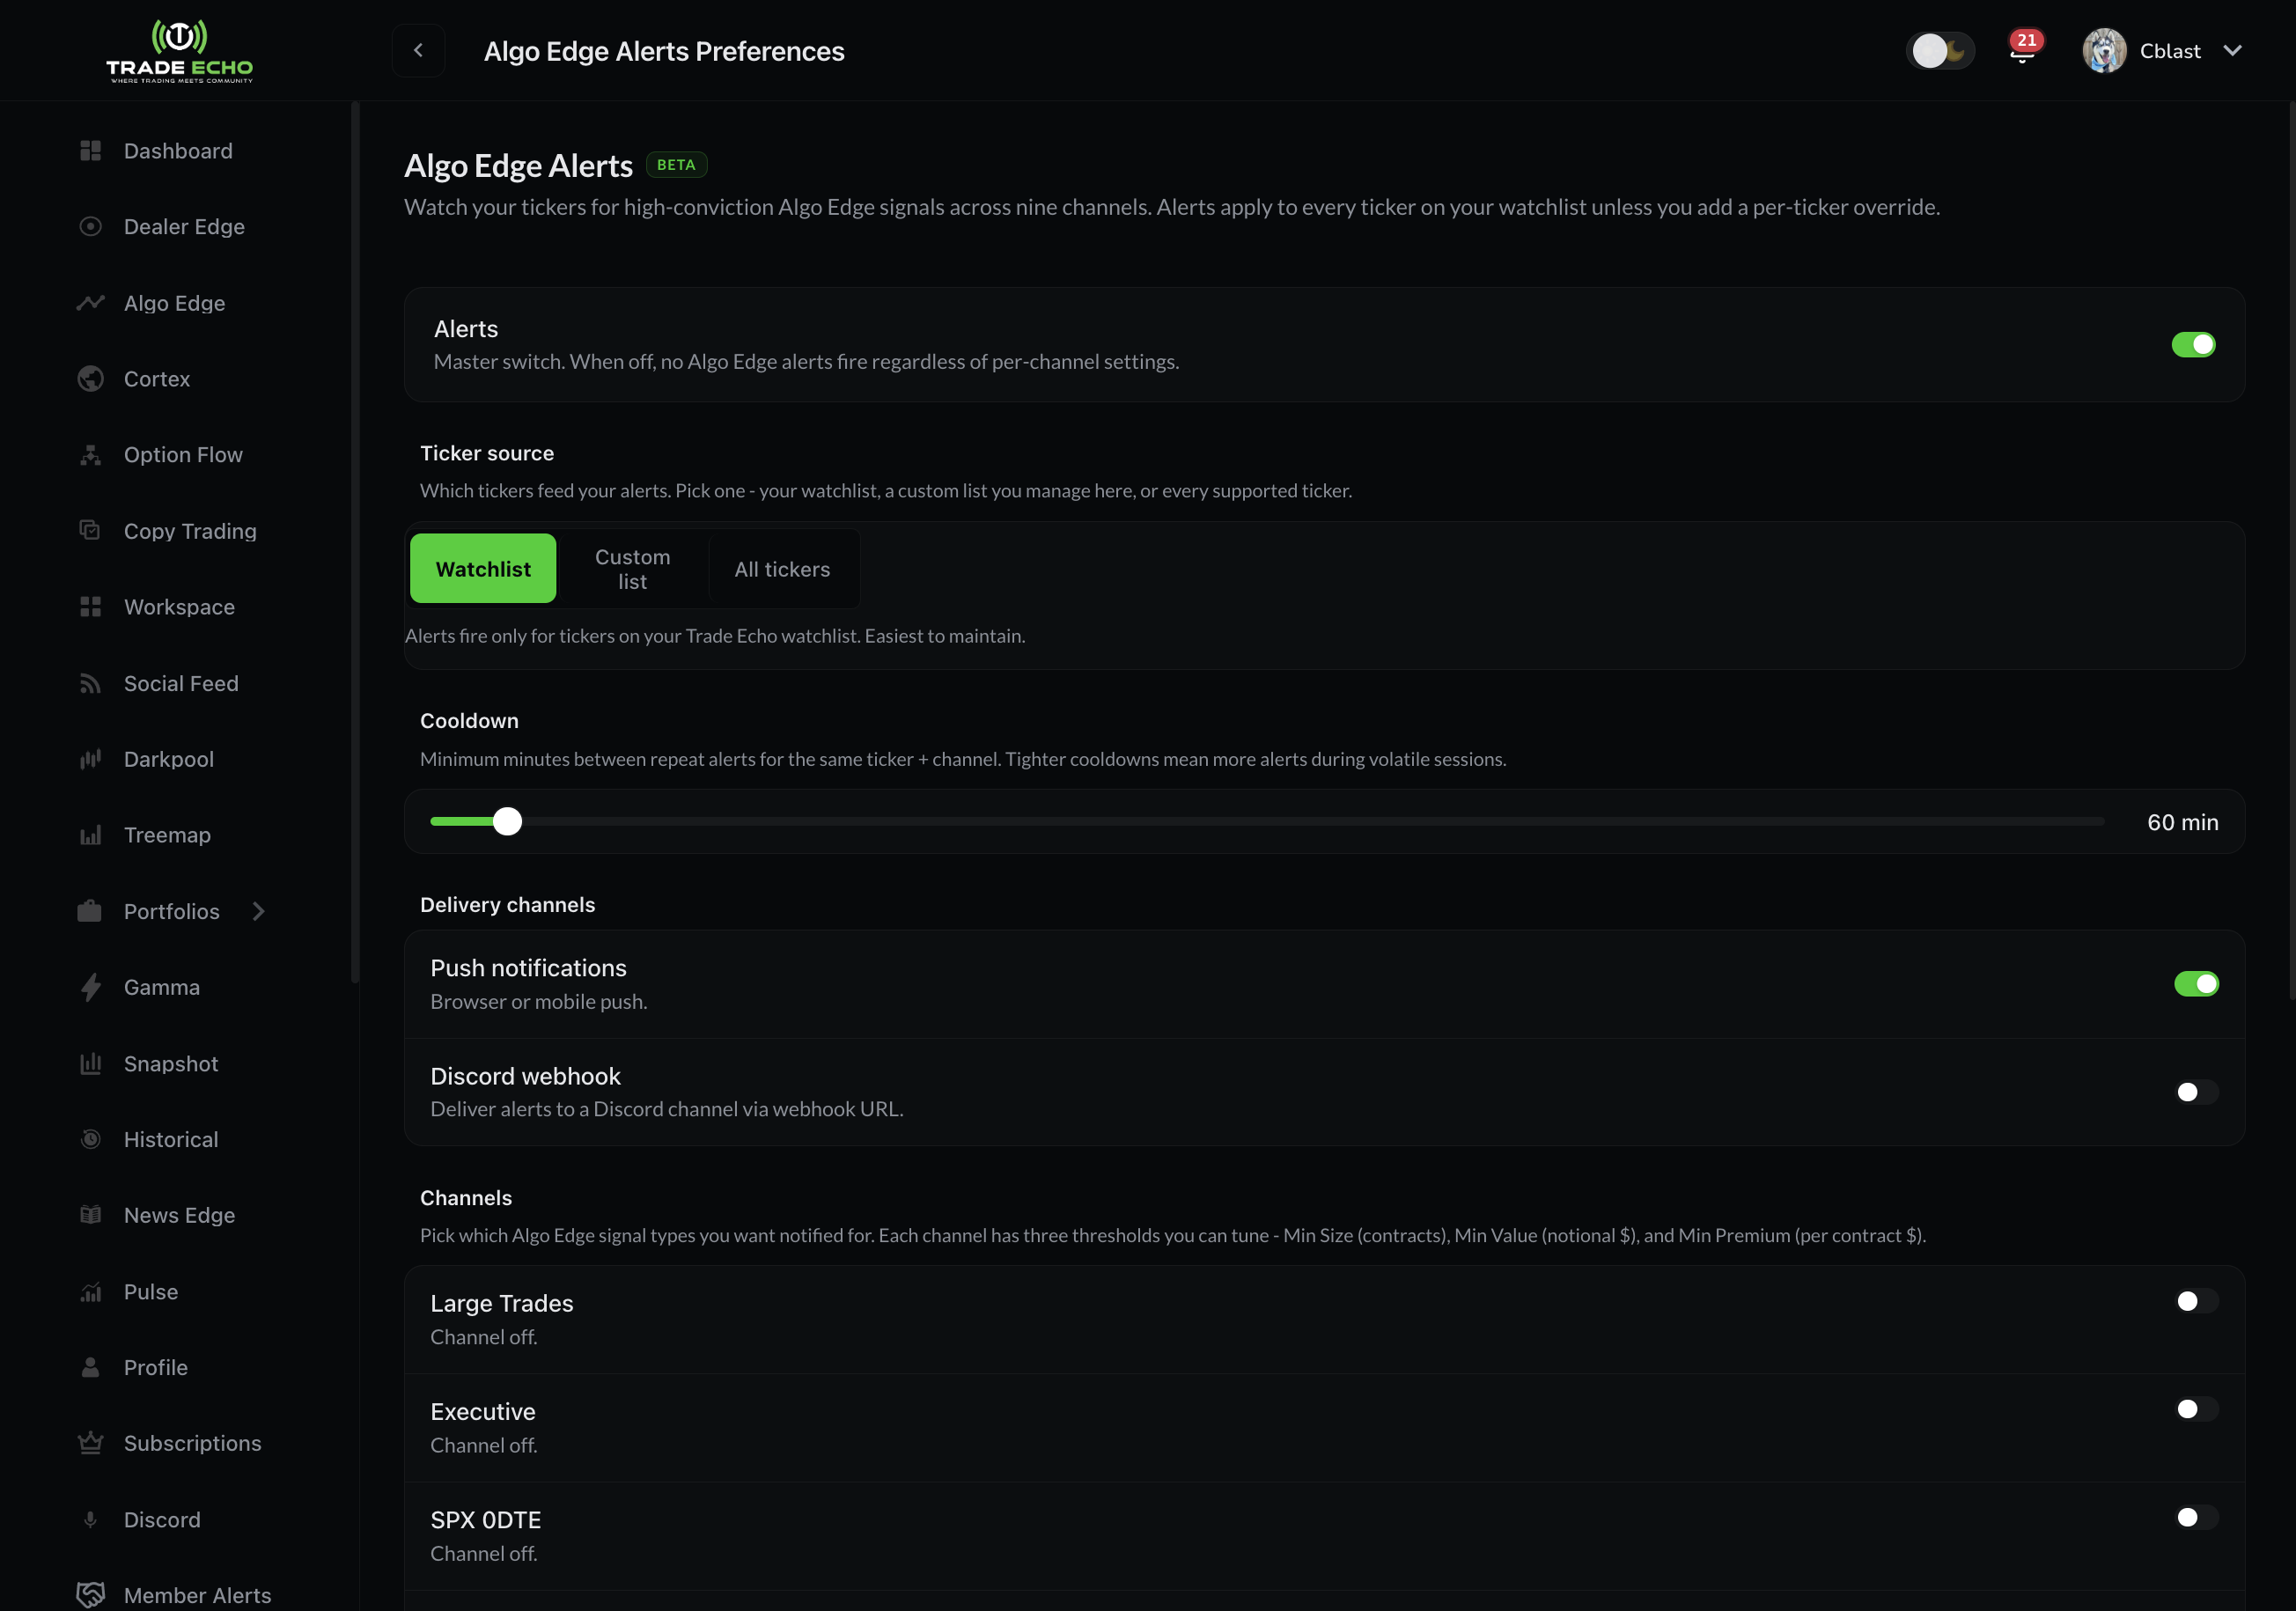Expand the Cblast account dropdown chevron

pyautogui.click(x=2232, y=51)
